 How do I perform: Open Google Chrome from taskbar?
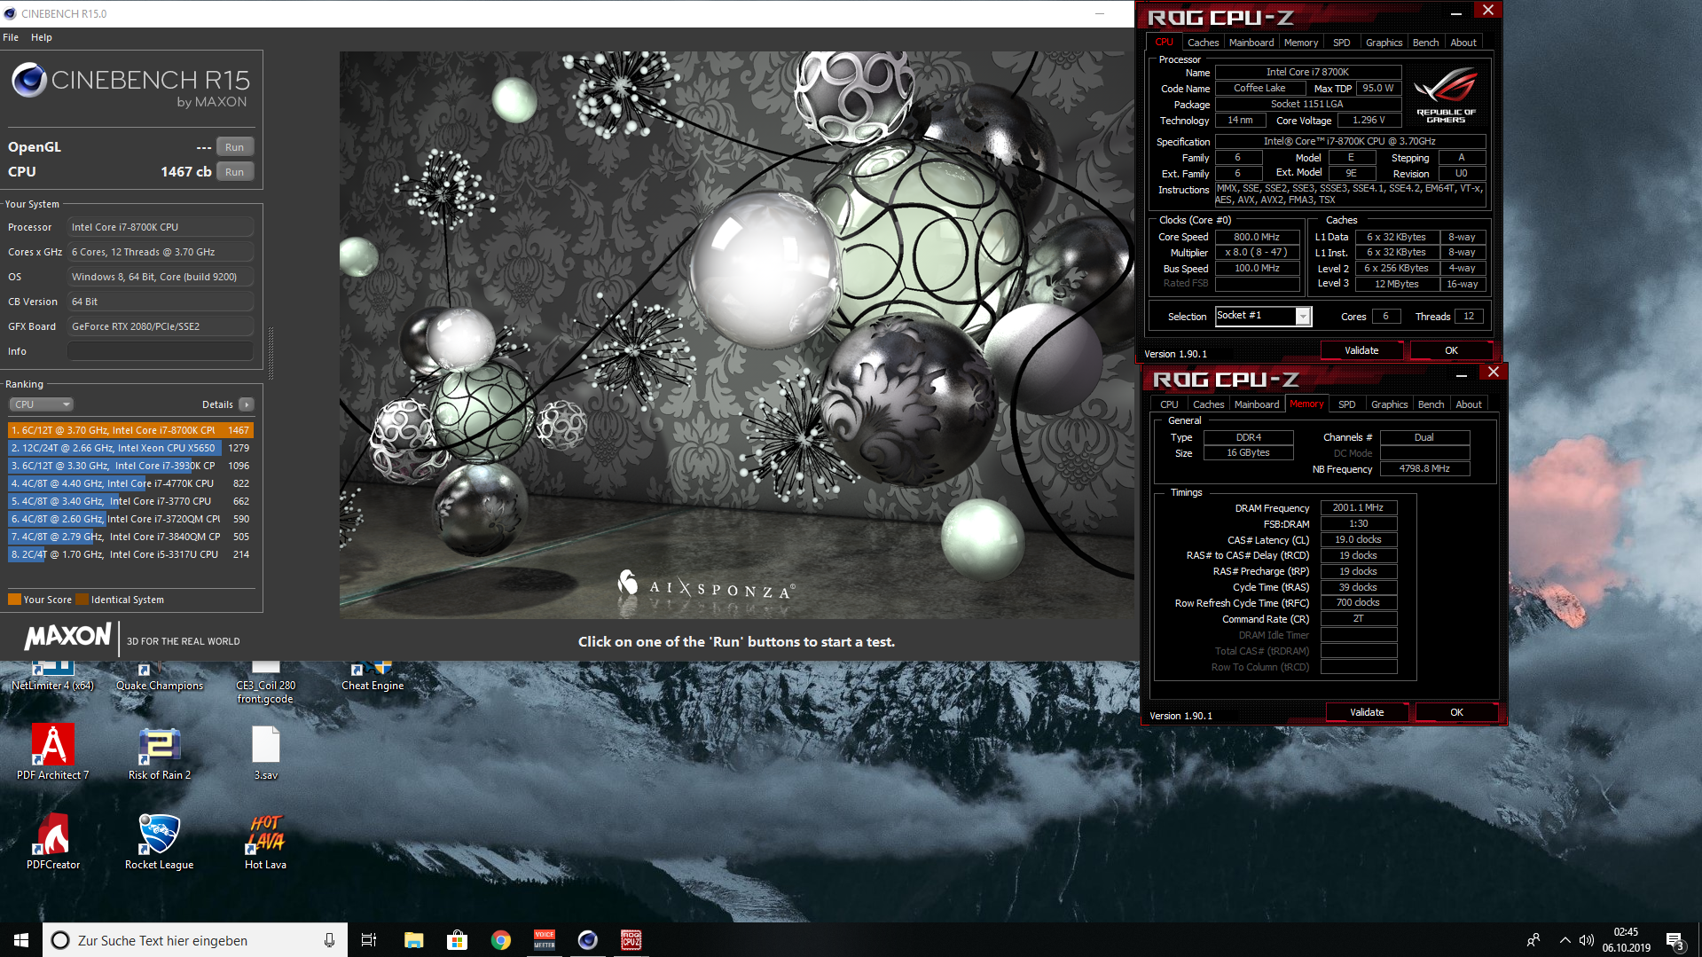(501, 940)
